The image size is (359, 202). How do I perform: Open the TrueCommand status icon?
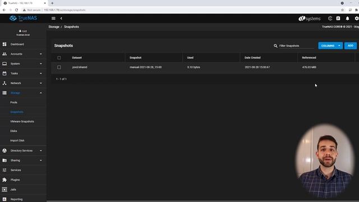click(x=330, y=19)
